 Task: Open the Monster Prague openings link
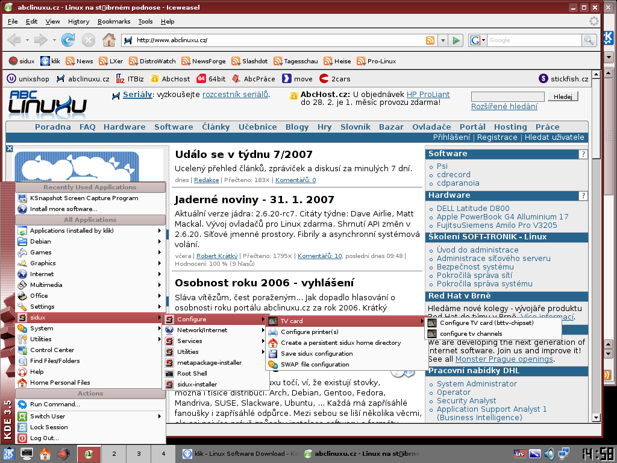point(504,359)
